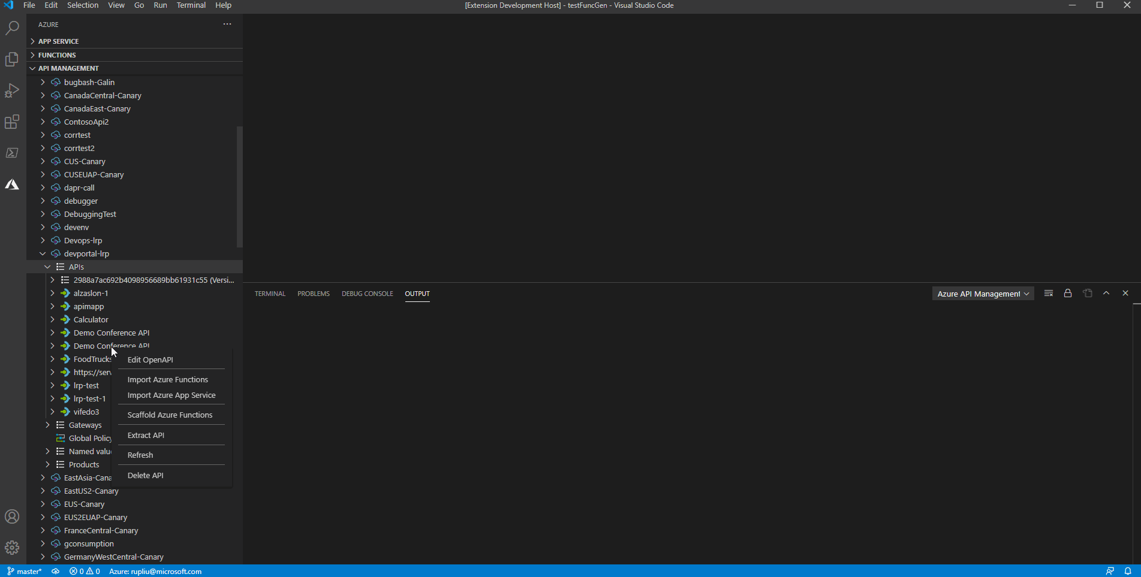
Task: Switch to the DEBUG CONSOLE tab
Action: [x=368, y=294]
